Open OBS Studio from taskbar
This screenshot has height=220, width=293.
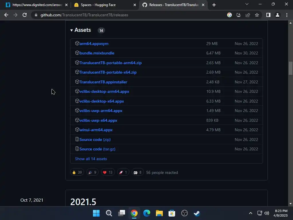(x=185, y=213)
